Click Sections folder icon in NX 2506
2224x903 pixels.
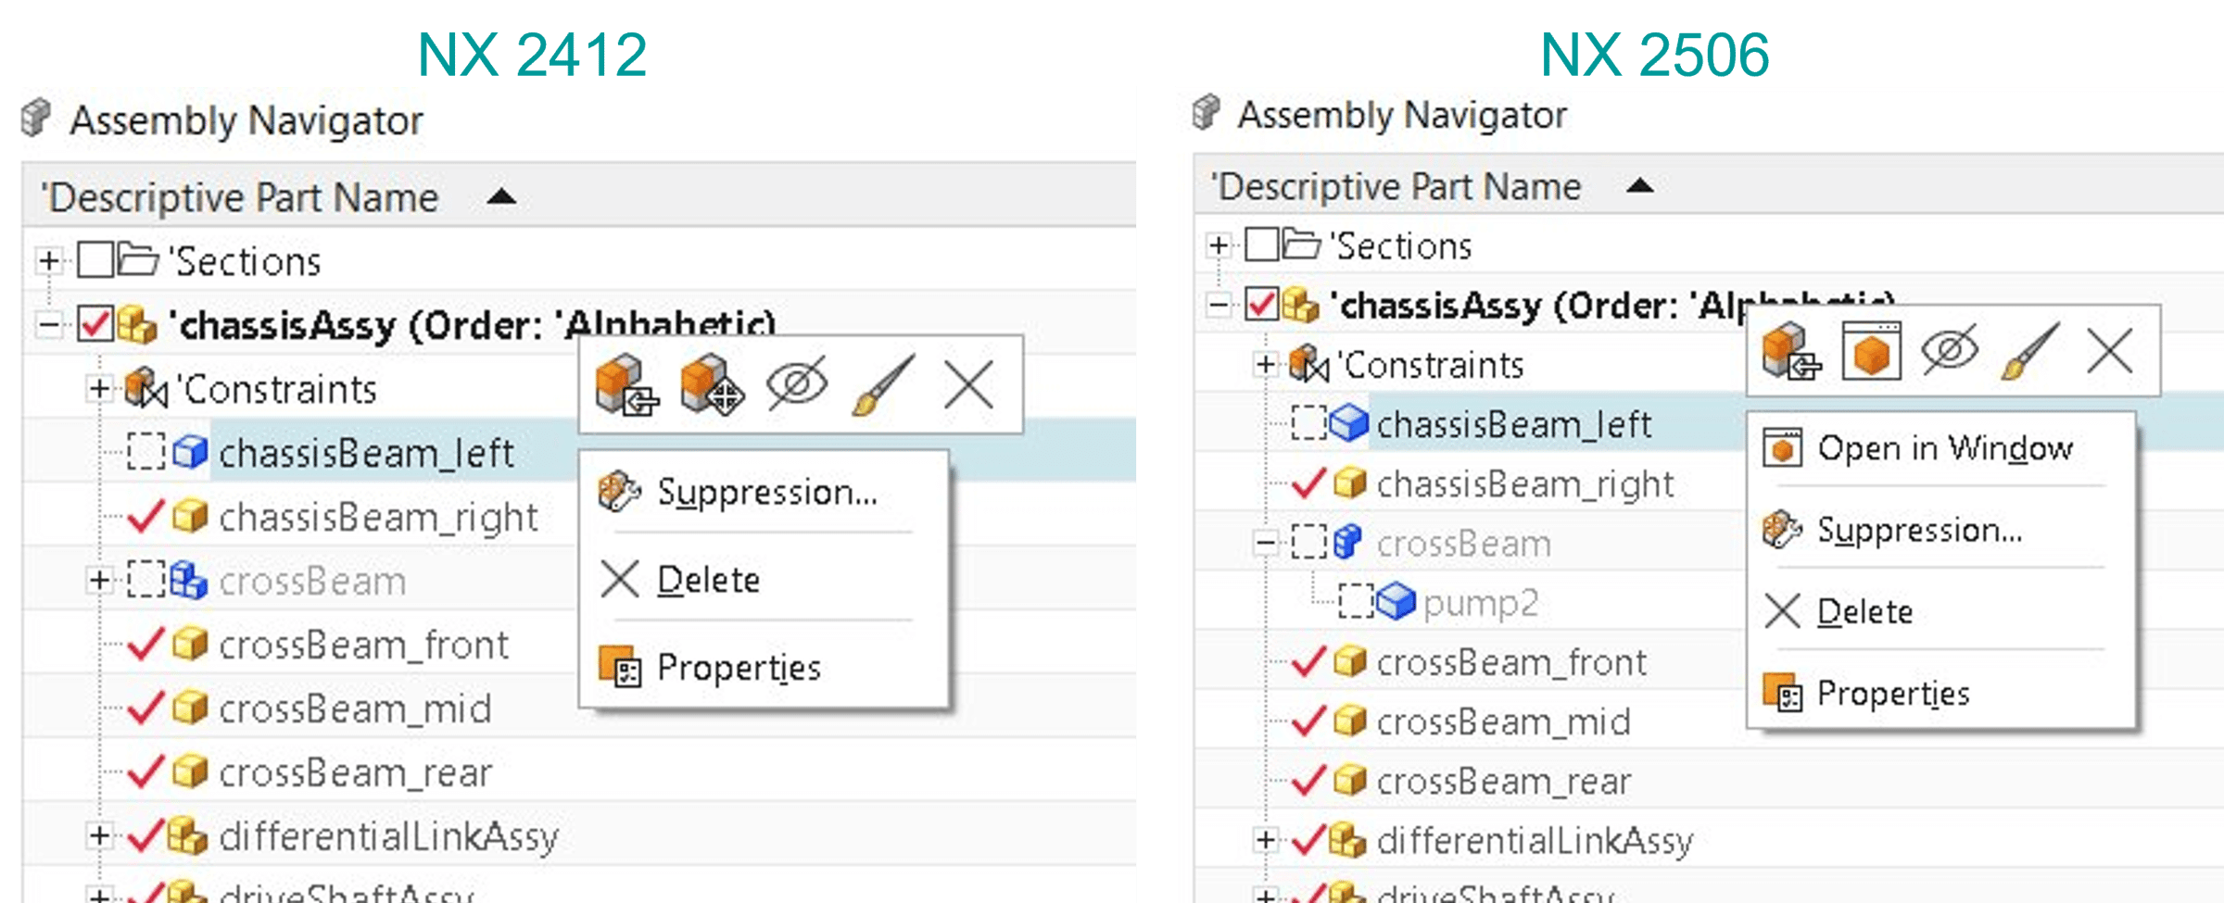tap(1301, 245)
